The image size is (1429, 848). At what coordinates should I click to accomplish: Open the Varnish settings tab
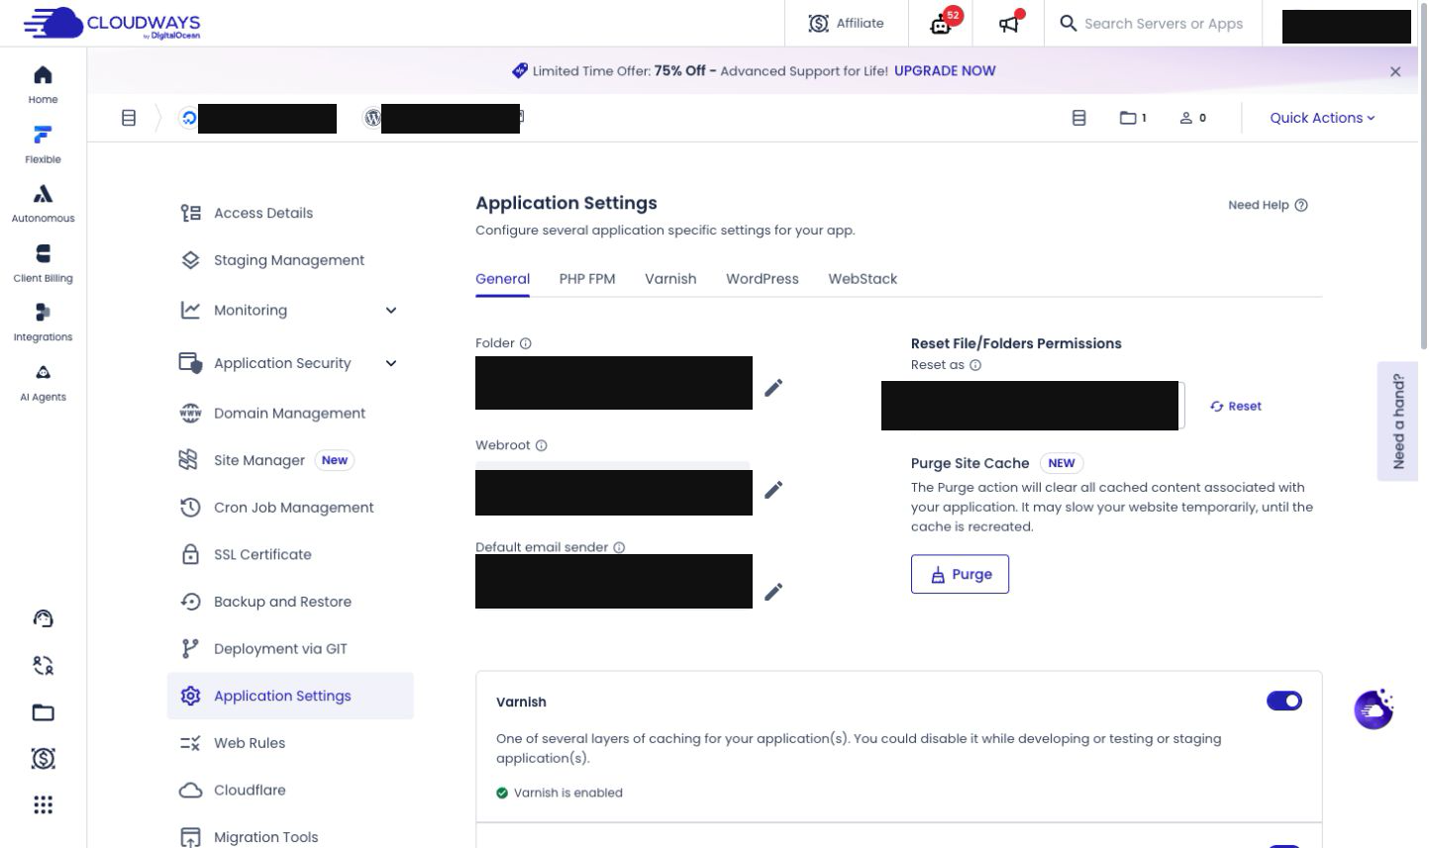click(670, 279)
